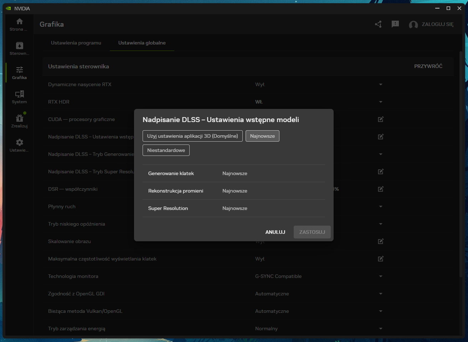The image size is (468, 342).
Task: Edit CUDA procesory graficzne setting icon
Action: (381, 119)
